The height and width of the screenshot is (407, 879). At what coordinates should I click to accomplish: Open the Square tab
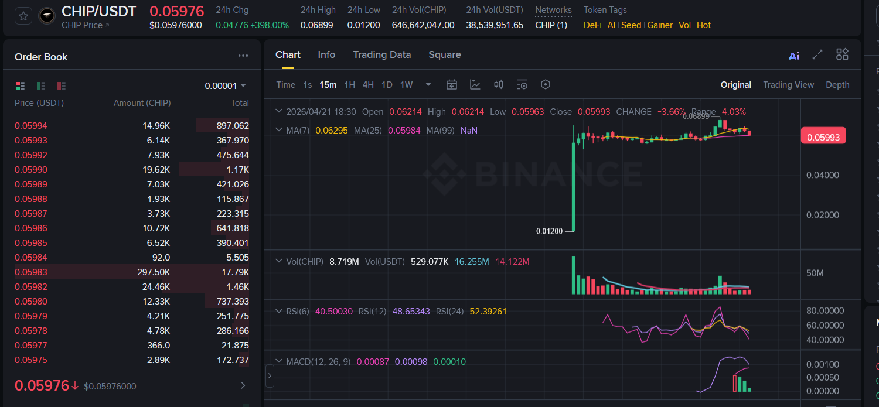point(445,54)
